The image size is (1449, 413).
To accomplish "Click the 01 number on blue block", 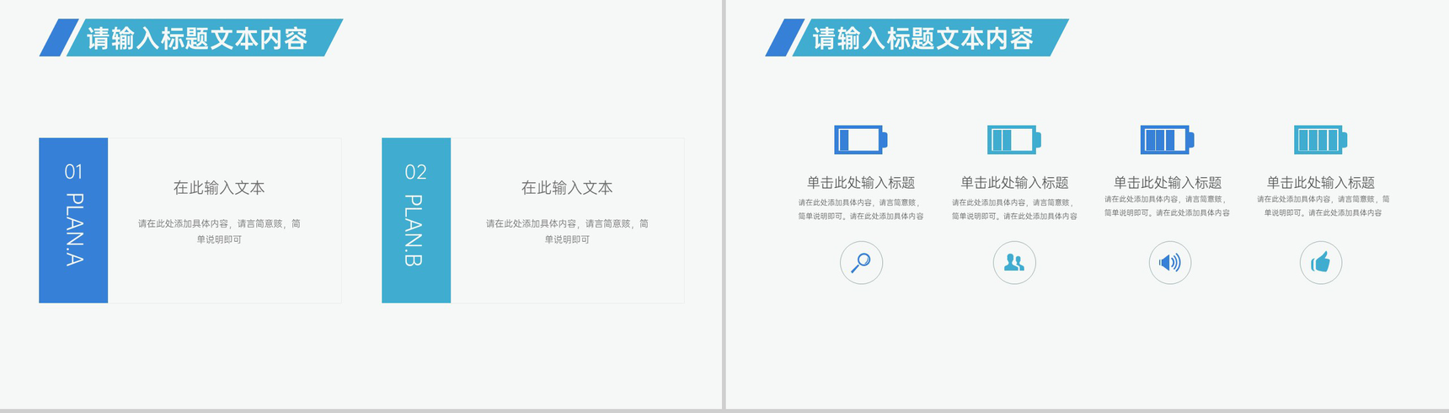I will click(x=74, y=172).
